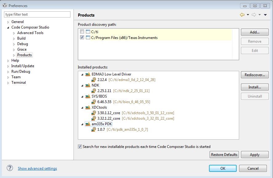Click the back navigation arrow icon
This screenshot has width=273, height=178.
242,15
